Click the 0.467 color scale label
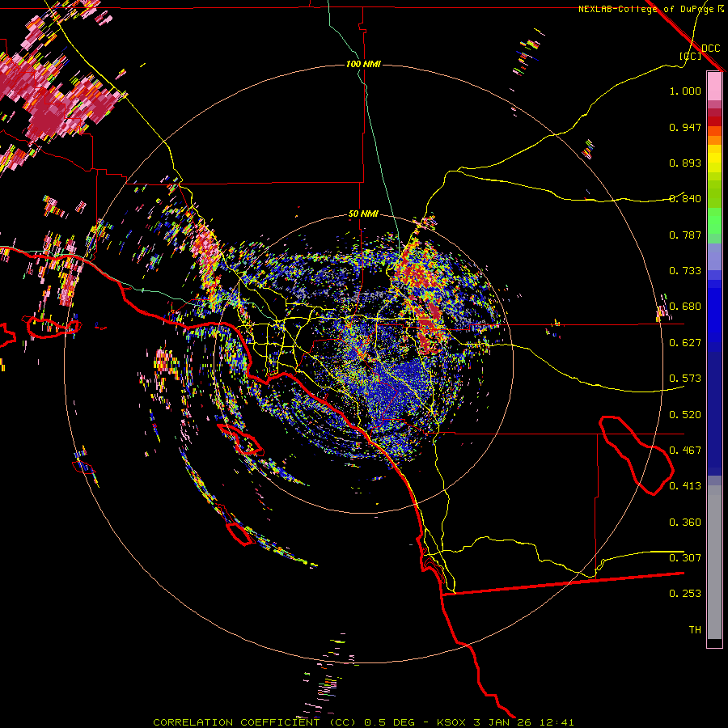The image size is (728, 728). pyautogui.click(x=685, y=451)
